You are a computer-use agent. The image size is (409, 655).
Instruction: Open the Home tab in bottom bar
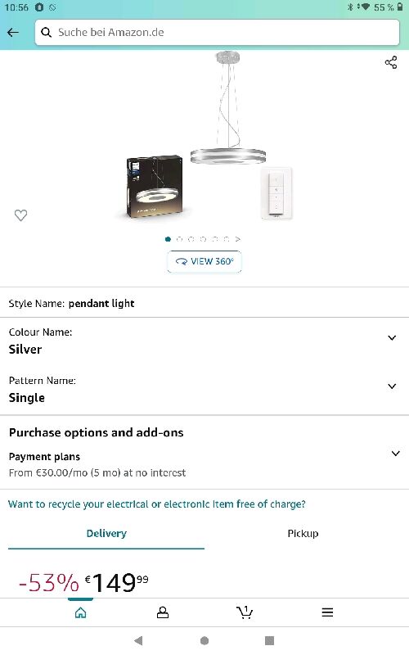[x=80, y=612]
